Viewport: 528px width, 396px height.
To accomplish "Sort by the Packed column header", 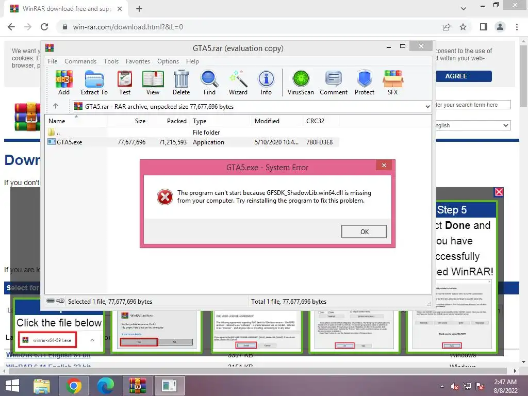I will [x=168, y=121].
